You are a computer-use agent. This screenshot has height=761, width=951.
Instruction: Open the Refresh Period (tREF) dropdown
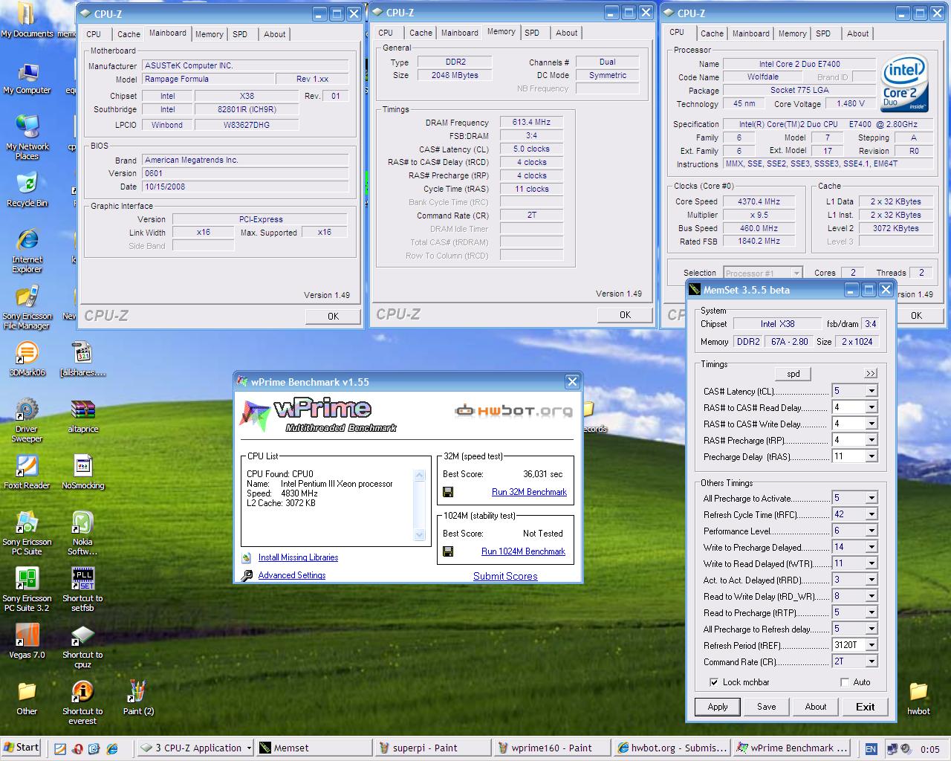(x=872, y=645)
